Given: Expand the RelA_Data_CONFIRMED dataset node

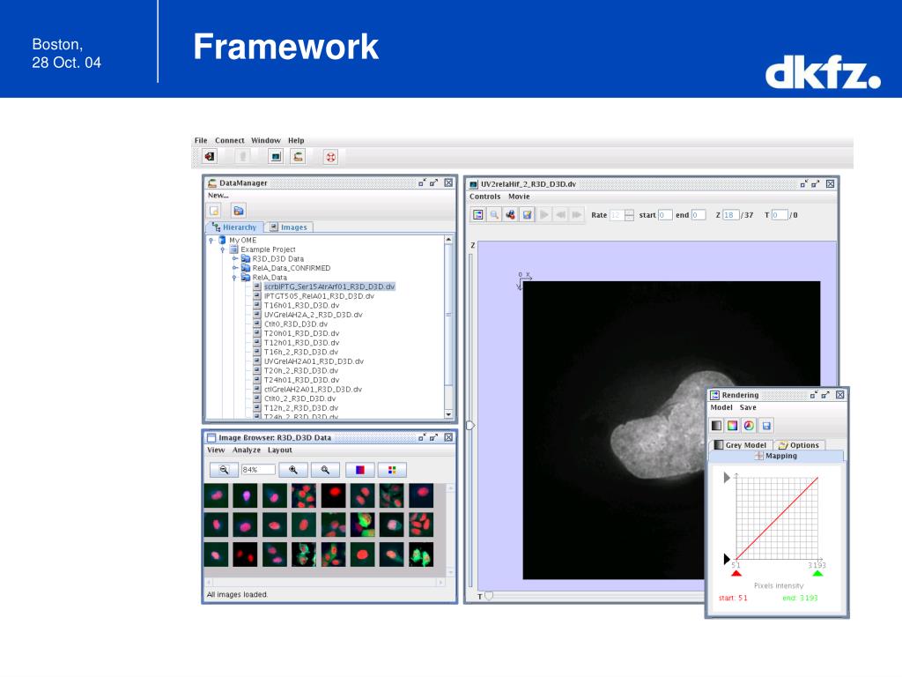Looking at the screenshot, I should click(x=234, y=268).
